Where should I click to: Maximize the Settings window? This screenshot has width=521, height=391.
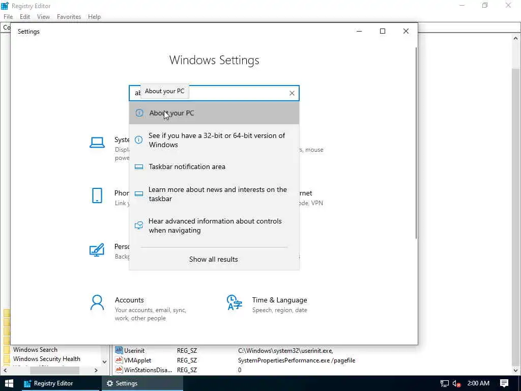383,31
